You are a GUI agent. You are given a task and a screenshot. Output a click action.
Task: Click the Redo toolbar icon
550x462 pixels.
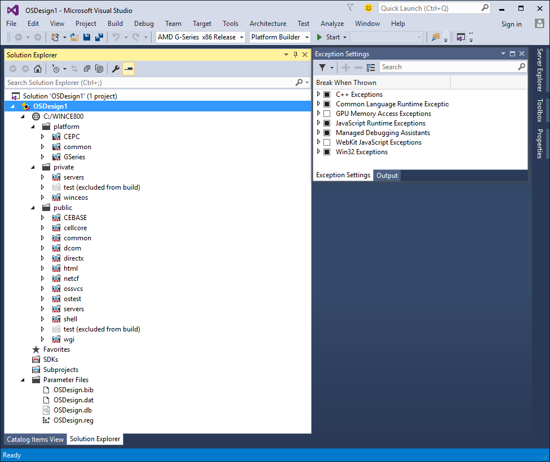(x=136, y=37)
